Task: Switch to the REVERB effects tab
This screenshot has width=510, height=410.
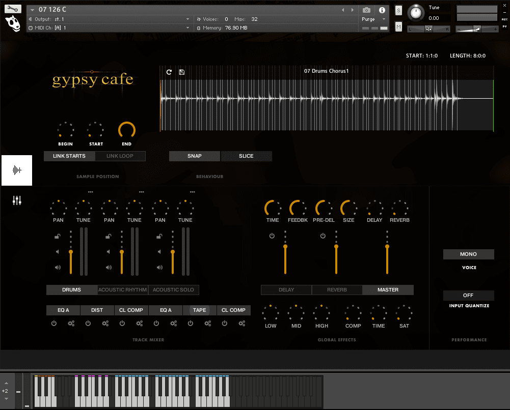Action: (337, 290)
